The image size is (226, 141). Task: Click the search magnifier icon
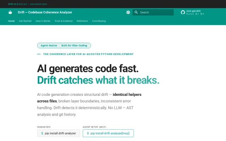click(136, 12)
